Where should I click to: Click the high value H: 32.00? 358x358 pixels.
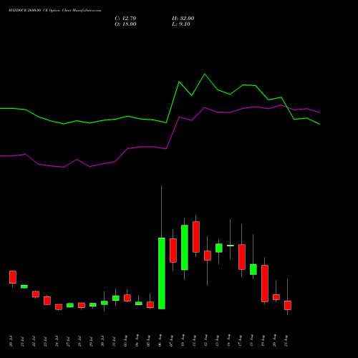(x=183, y=19)
